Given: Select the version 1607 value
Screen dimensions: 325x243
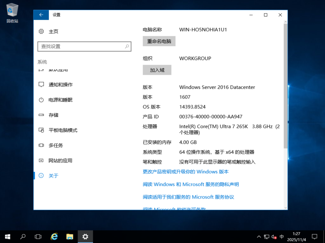Looking at the screenshot, I should [x=185, y=97].
